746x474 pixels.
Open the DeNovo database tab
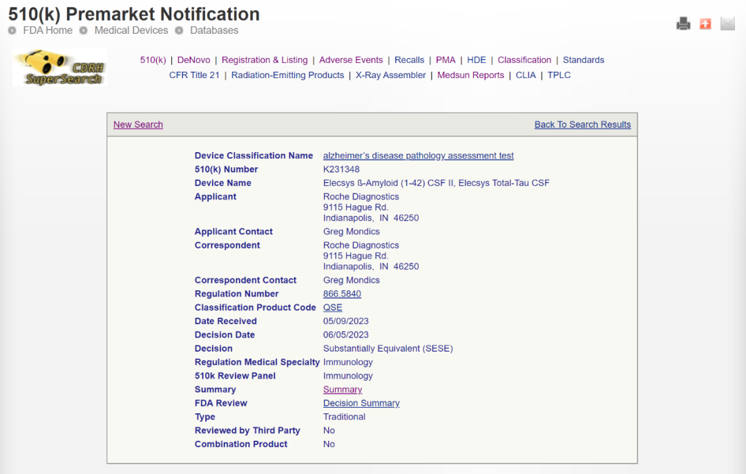coord(193,60)
